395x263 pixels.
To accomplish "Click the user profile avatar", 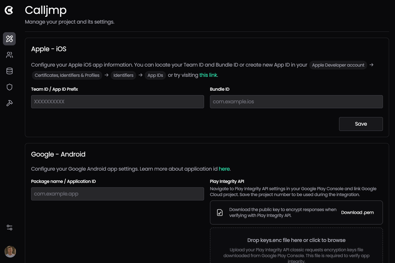I will [x=10, y=252].
